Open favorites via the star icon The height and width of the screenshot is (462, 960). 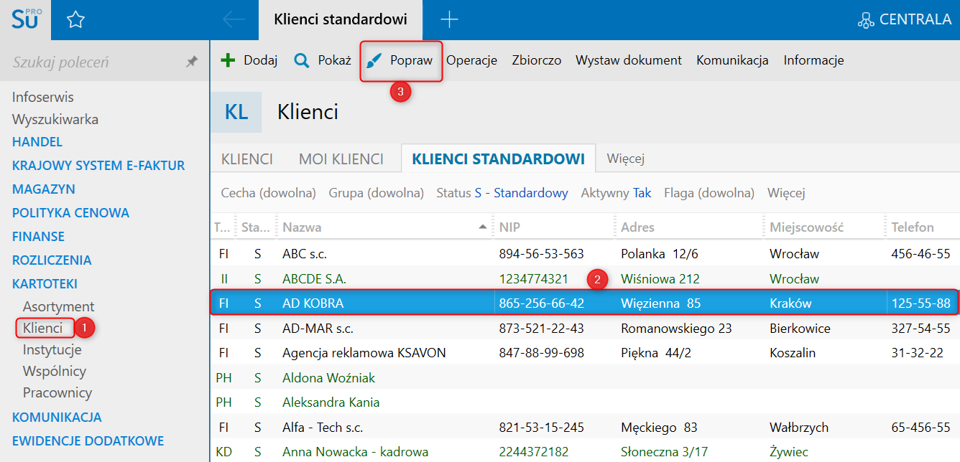coord(76,20)
